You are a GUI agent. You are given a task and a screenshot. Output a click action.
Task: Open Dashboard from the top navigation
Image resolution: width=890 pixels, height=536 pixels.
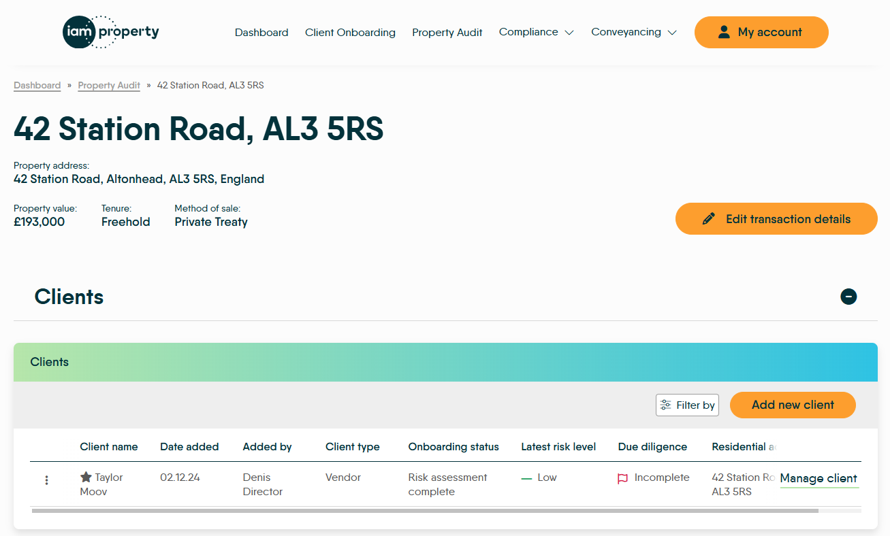pyautogui.click(x=261, y=33)
